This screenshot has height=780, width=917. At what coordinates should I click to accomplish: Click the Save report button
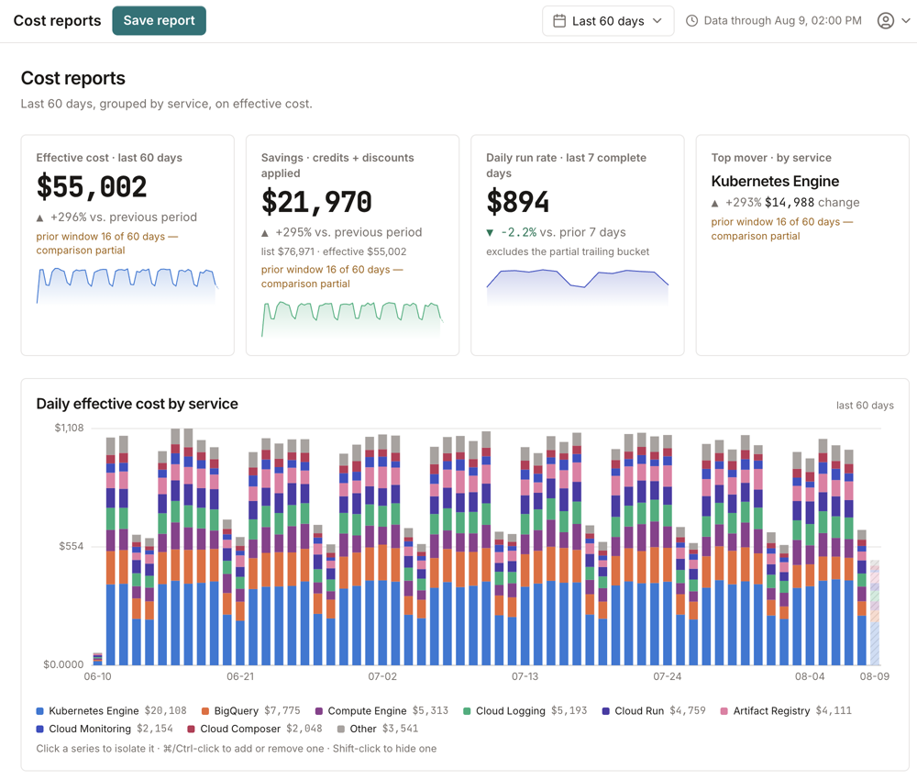[159, 20]
